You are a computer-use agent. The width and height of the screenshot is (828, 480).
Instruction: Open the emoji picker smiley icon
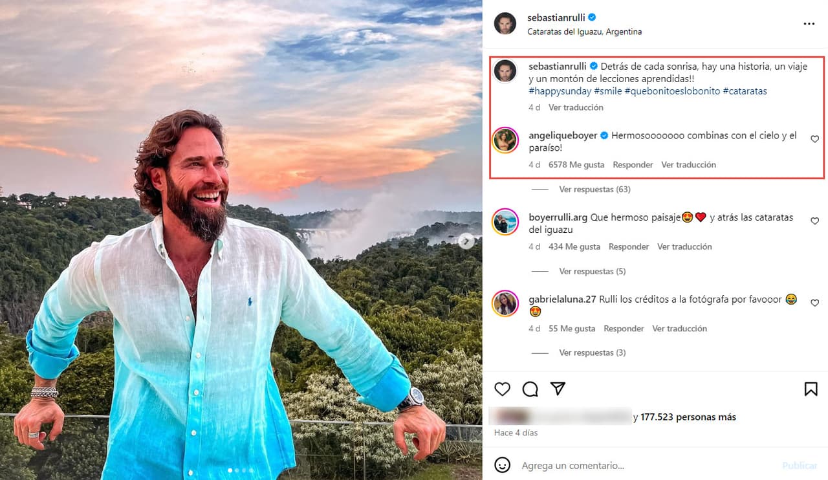502,465
